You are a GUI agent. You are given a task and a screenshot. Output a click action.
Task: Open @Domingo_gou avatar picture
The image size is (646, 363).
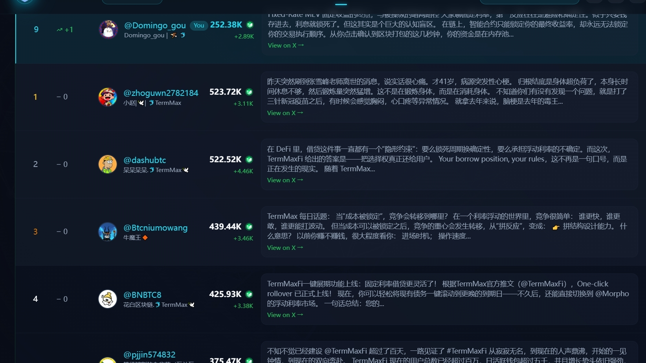[108, 29]
